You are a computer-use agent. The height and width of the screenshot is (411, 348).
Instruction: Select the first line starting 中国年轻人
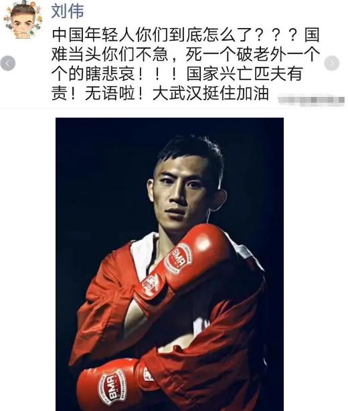185,35
